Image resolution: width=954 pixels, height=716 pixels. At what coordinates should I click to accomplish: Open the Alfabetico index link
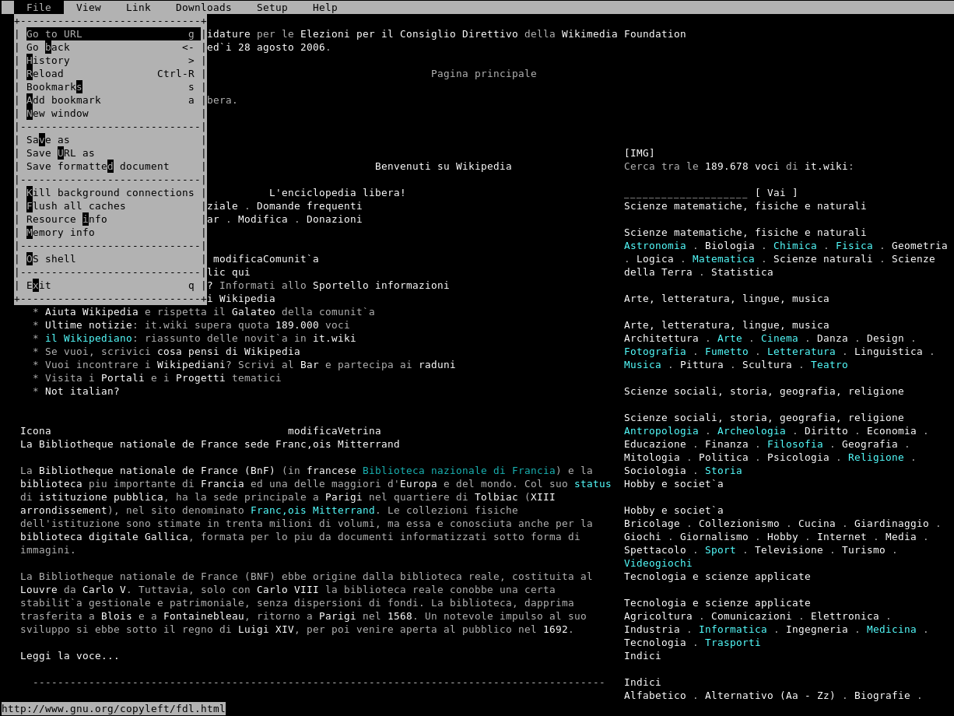[655, 696]
